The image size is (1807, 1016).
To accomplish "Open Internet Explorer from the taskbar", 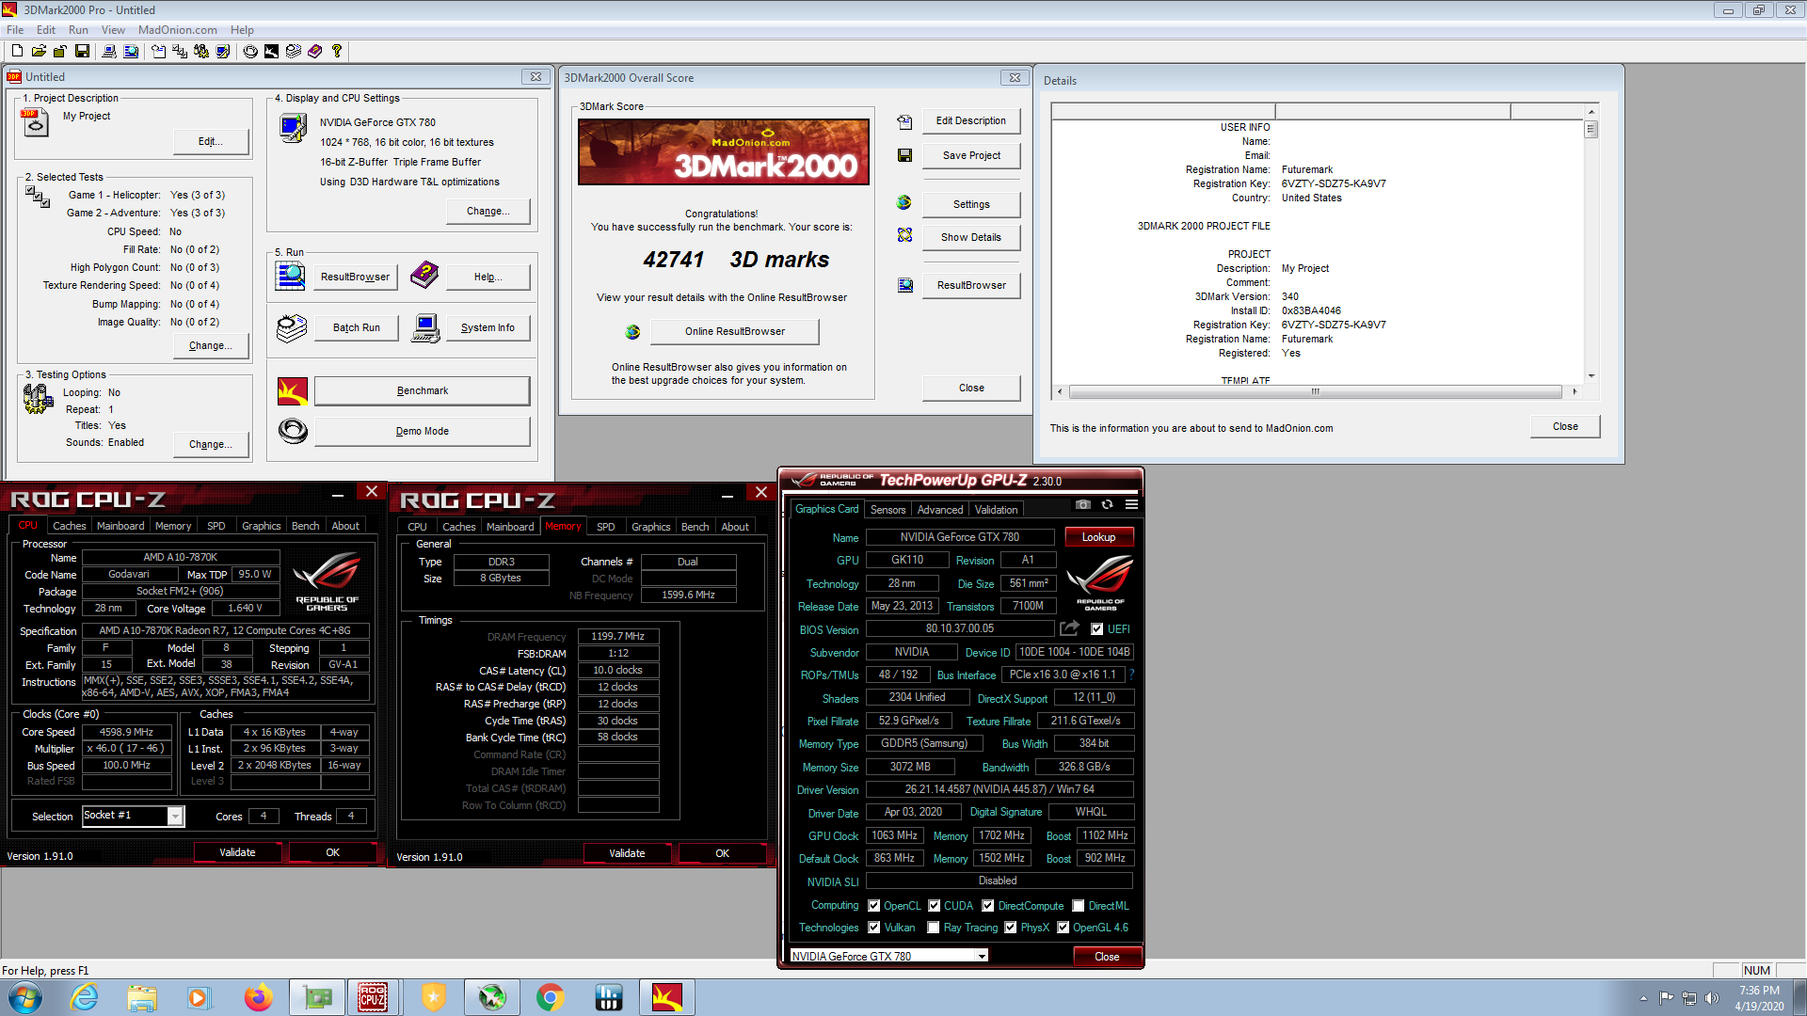I will pos(85,997).
